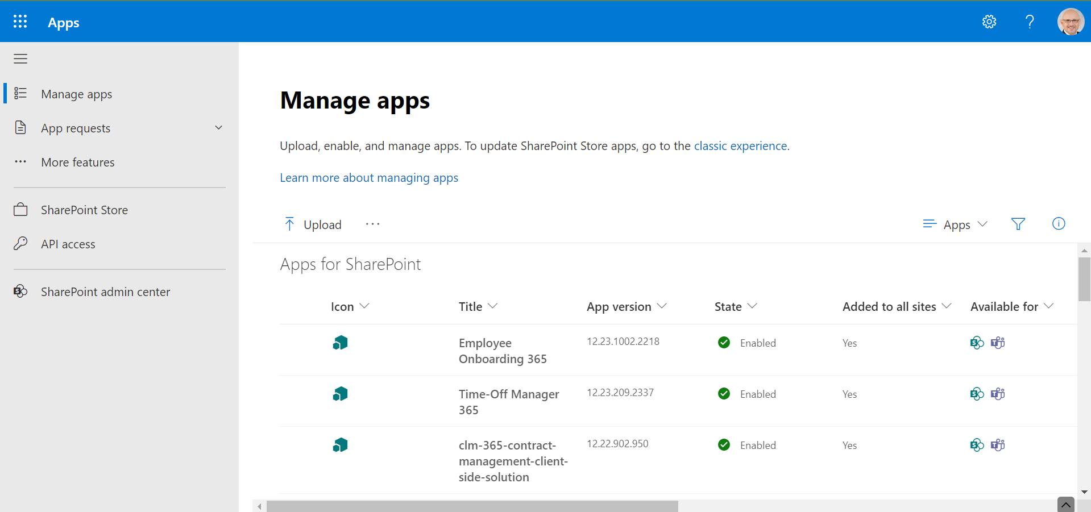This screenshot has height=512, width=1091.
Task: Click version 12.23.1002.2218 cell
Action: click(x=623, y=342)
